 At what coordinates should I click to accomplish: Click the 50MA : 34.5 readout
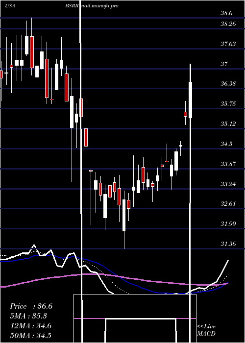pos(30,335)
